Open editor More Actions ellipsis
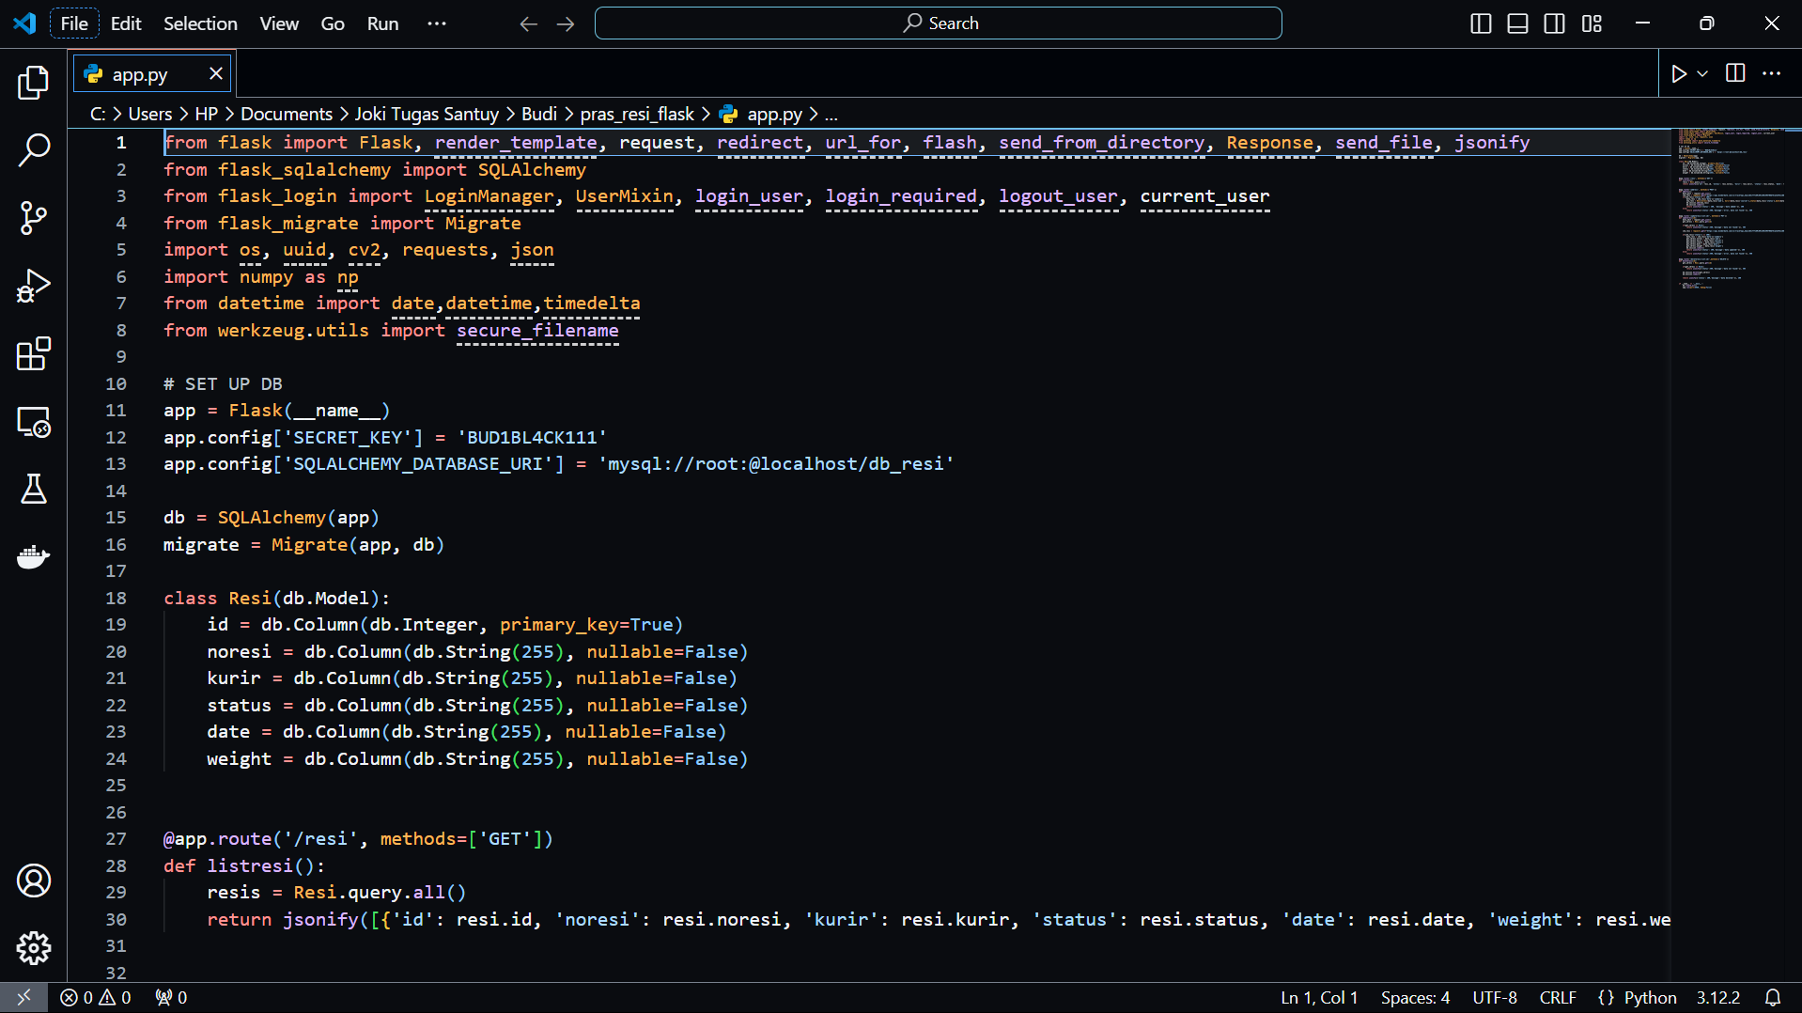1802x1013 pixels. [x=1772, y=73]
